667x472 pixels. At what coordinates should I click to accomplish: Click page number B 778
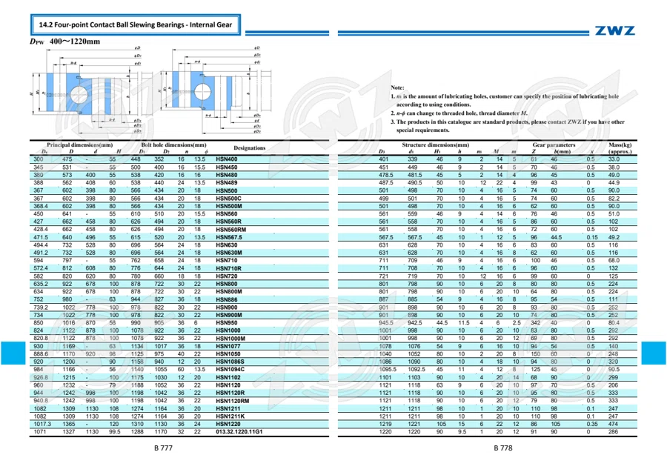502,448
